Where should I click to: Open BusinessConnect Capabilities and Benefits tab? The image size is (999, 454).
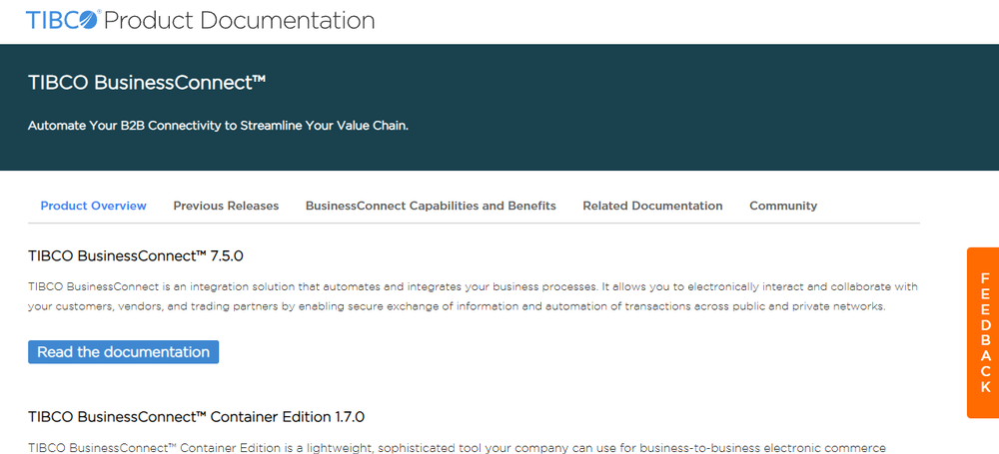pos(431,206)
